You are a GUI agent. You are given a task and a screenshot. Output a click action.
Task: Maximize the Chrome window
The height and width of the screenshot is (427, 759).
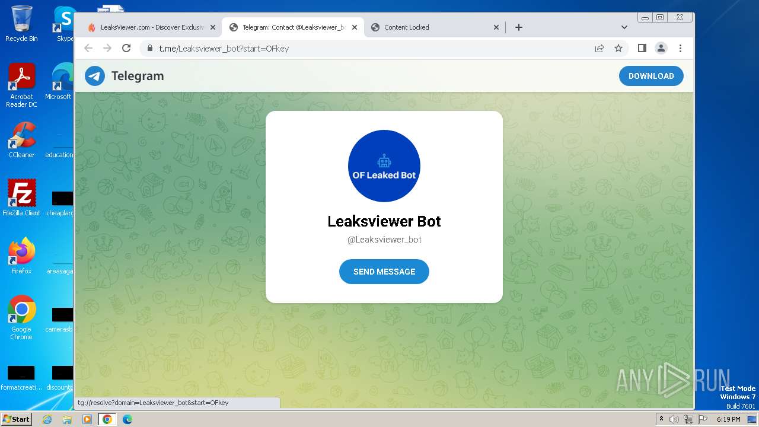[660, 18]
